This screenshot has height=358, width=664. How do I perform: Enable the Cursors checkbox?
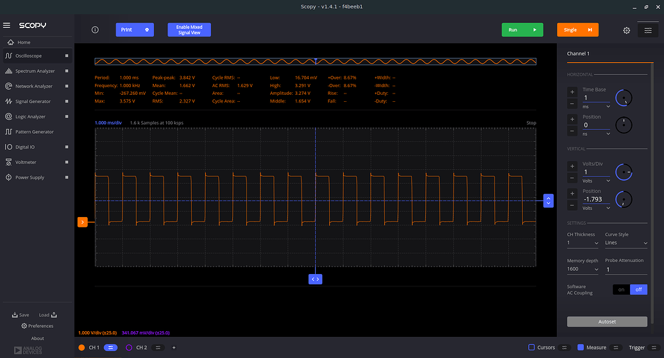click(531, 347)
